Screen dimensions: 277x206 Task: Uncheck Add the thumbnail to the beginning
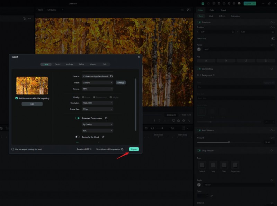pos(16,98)
